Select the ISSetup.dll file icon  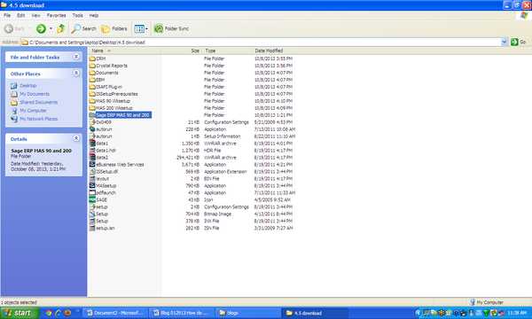(x=92, y=172)
